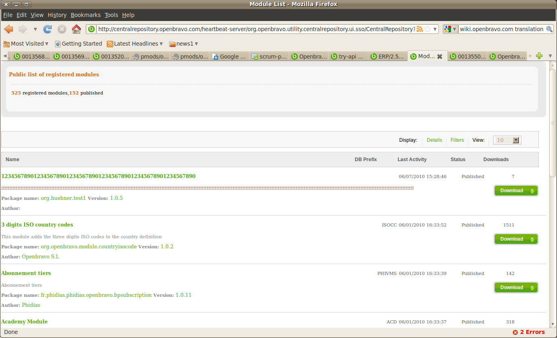The width and height of the screenshot is (557, 338).
Task: Click the Home icon in navigation toolbar
Action: [76, 29]
